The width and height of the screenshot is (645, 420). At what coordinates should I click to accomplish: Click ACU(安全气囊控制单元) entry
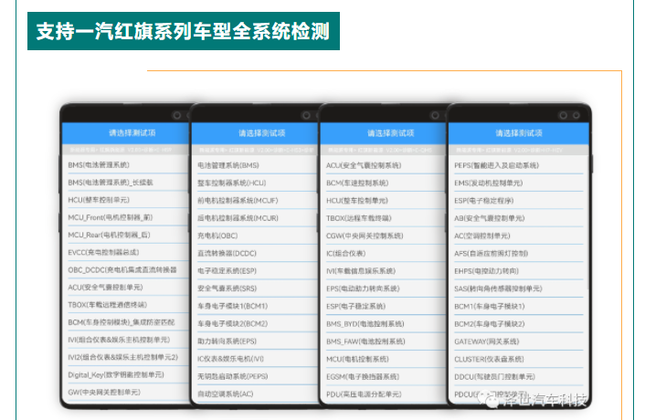pos(125,288)
